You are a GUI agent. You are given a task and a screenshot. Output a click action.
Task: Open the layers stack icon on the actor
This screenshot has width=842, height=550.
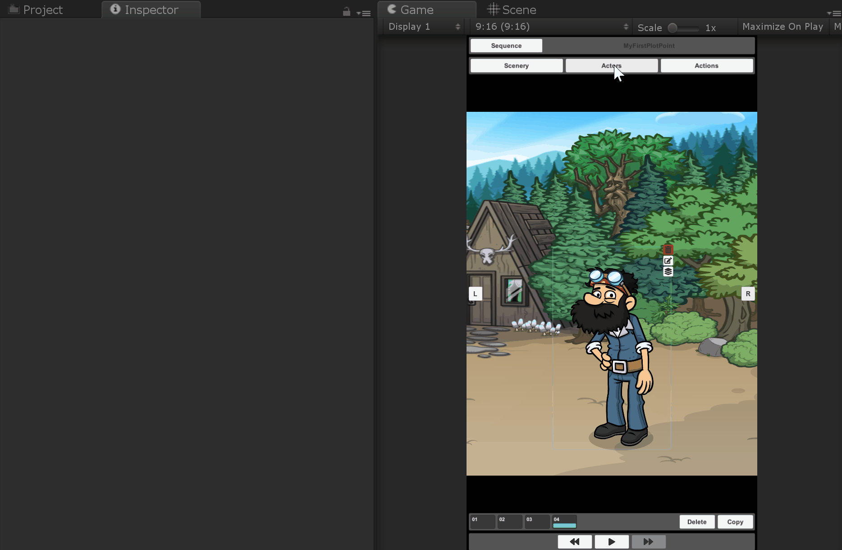click(x=668, y=271)
